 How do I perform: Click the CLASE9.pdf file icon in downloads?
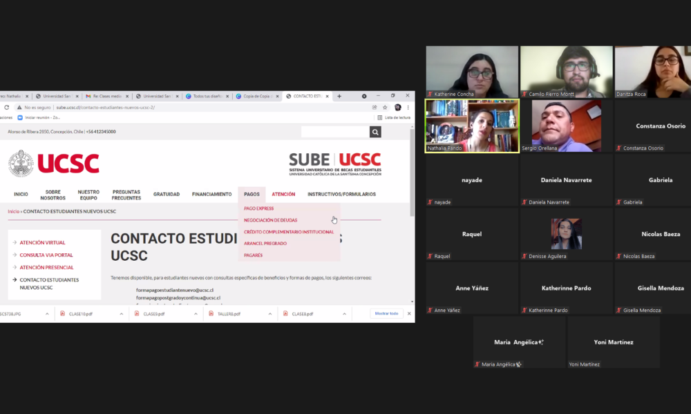click(x=137, y=314)
